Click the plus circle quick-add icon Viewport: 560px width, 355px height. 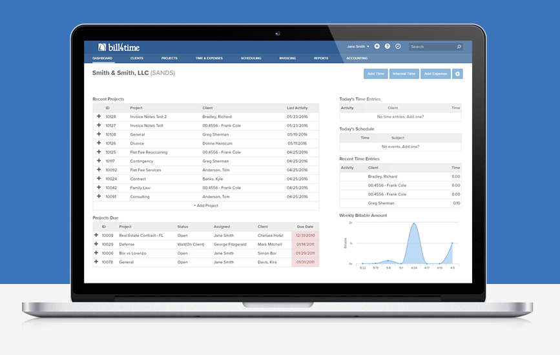click(x=377, y=46)
